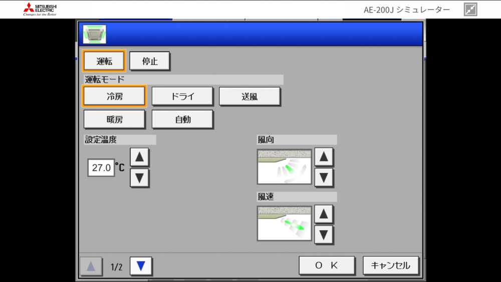The width and height of the screenshot is (501, 282).
Task: Select the 運転 (run) button
Action: 104,61
